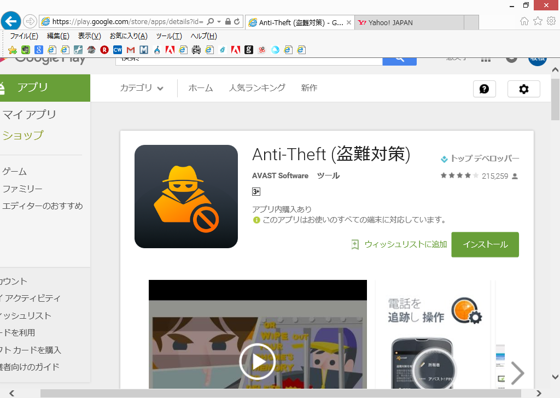
Task: Play the app promo video
Action: (257, 361)
